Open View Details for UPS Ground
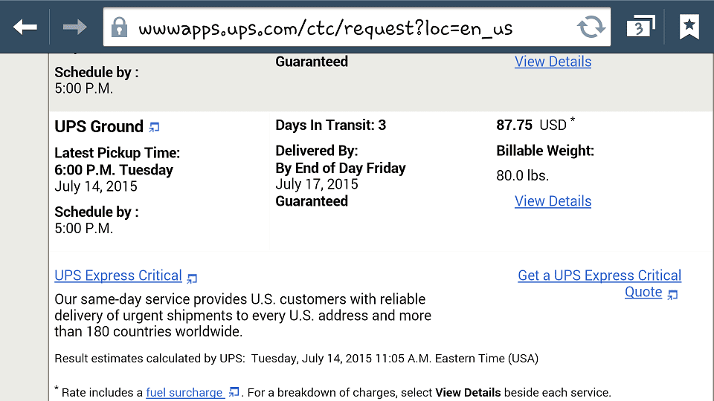 point(553,201)
